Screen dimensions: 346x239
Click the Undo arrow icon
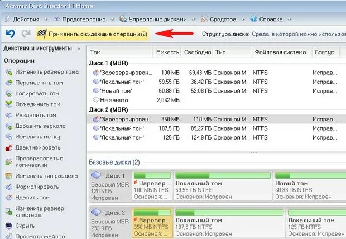10,34
